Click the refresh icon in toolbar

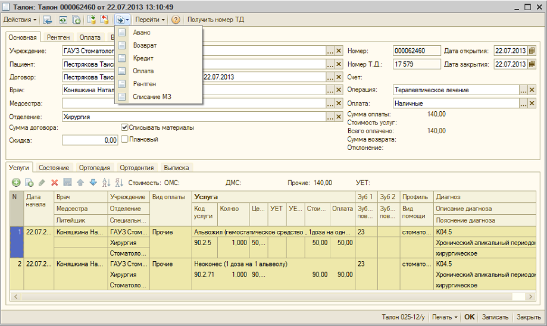pyautogui.click(x=62, y=20)
